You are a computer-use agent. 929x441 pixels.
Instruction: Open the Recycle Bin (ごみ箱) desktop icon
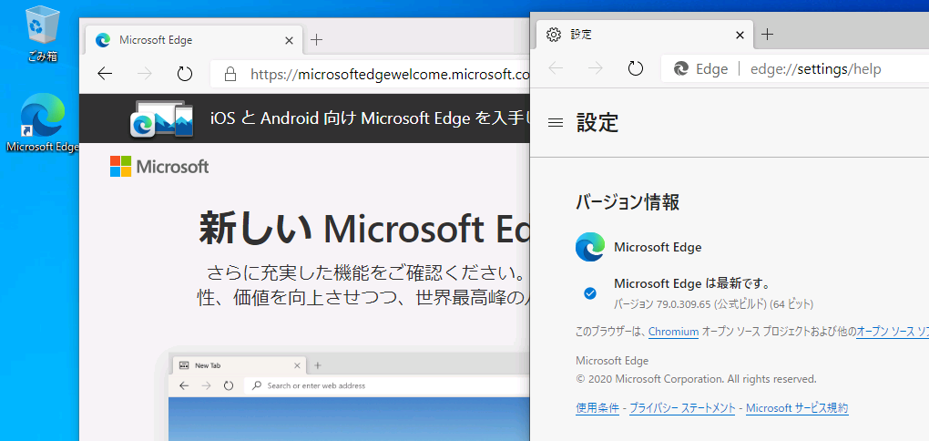click(x=42, y=33)
